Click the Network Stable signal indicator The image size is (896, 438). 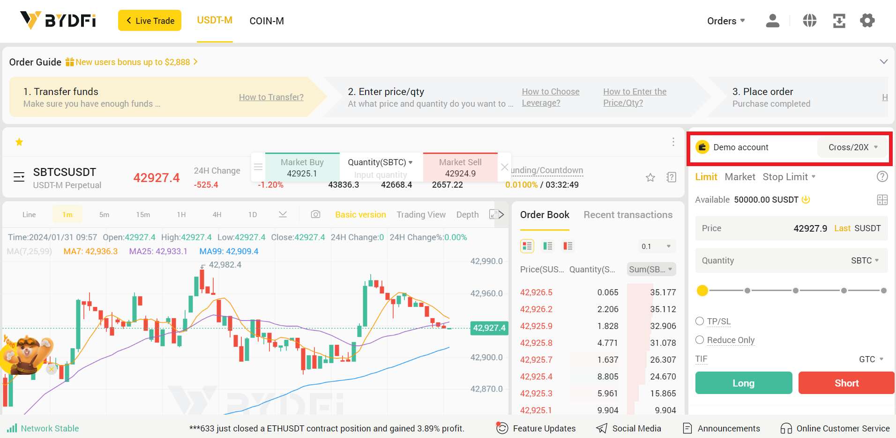click(43, 428)
